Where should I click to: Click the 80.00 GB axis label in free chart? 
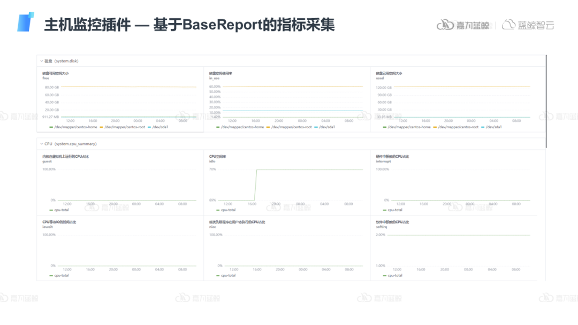52,87
